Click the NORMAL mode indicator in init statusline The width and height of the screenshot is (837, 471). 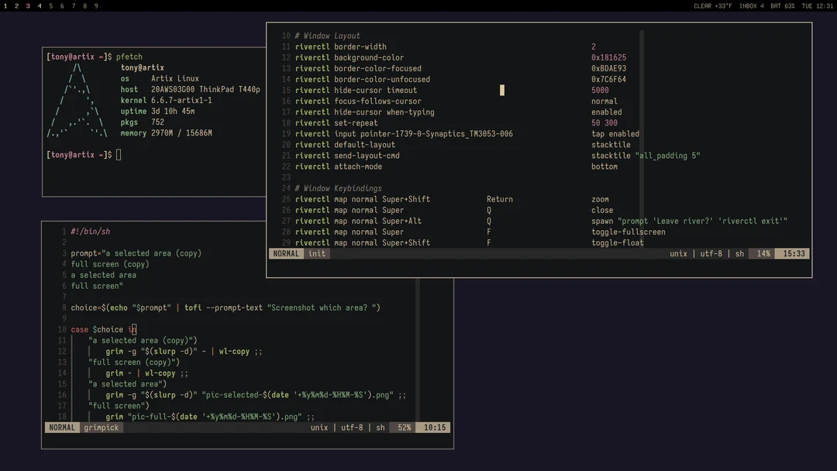point(286,254)
